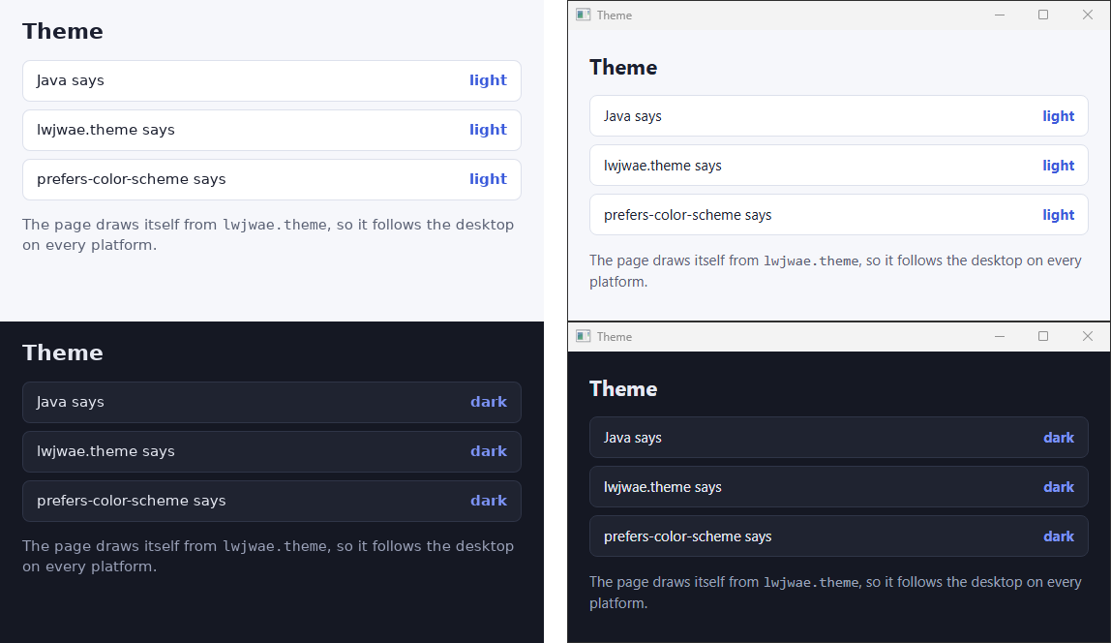This screenshot has height=643, width=1111.
Task: Click the app icon in the light Theme window's title bar
Action: [584, 15]
